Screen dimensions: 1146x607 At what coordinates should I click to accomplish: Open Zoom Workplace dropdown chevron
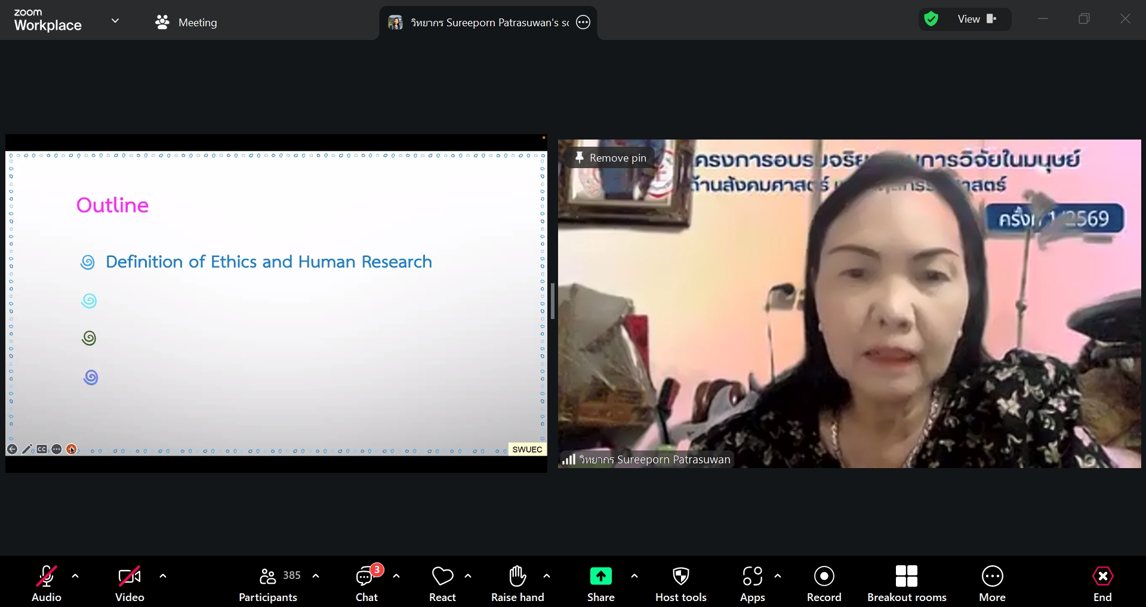click(115, 21)
